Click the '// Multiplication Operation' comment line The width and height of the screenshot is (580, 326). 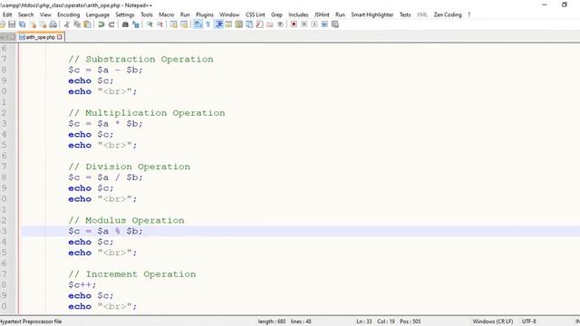pos(147,112)
